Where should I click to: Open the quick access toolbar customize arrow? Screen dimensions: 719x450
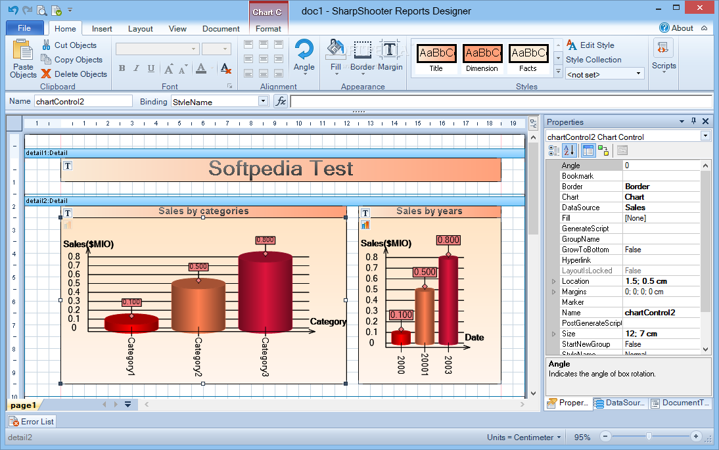pos(70,10)
